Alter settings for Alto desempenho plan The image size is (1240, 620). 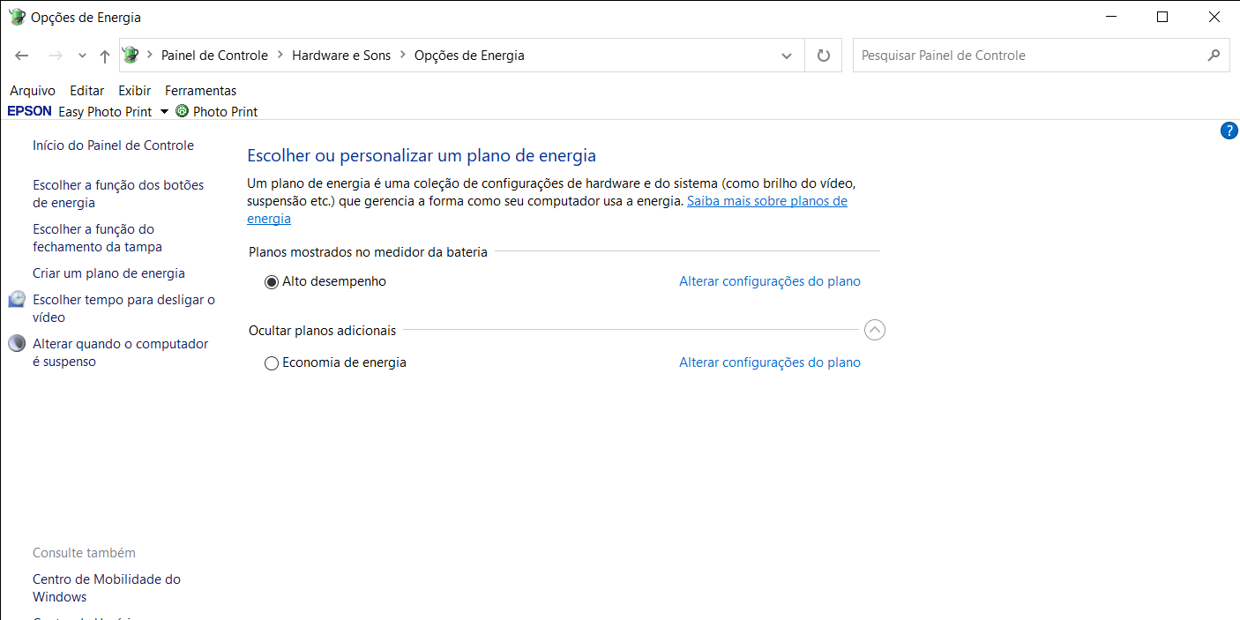[770, 281]
